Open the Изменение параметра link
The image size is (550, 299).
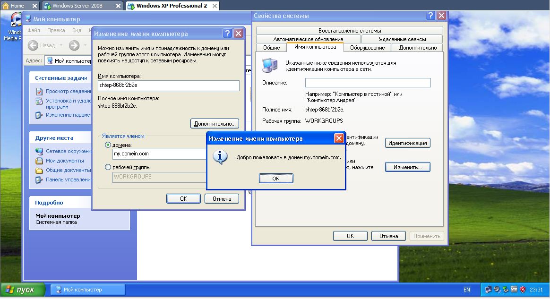[x=69, y=115]
